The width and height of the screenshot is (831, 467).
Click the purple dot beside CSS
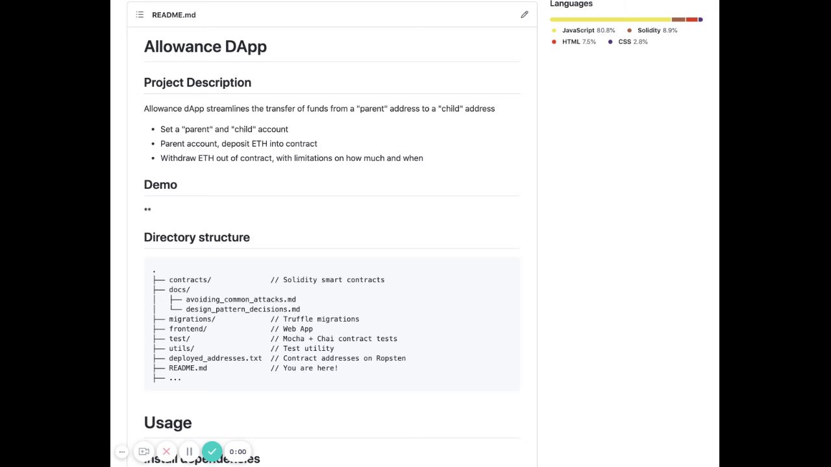[x=610, y=42]
